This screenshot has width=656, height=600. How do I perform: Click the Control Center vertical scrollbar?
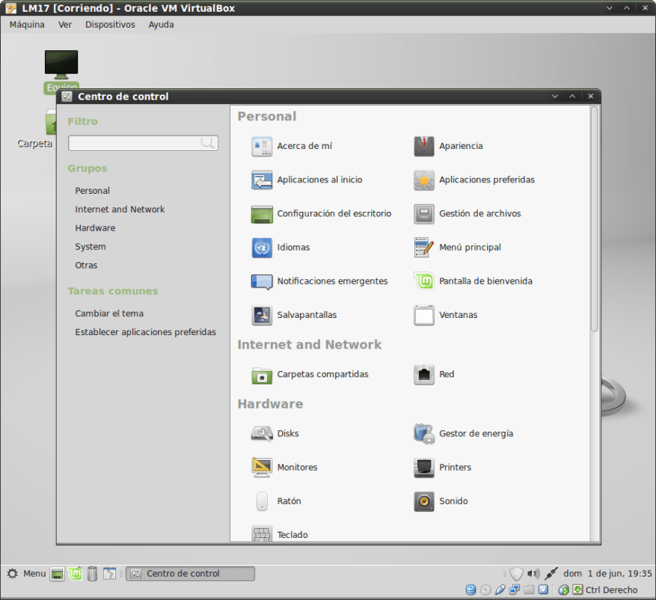(x=595, y=218)
